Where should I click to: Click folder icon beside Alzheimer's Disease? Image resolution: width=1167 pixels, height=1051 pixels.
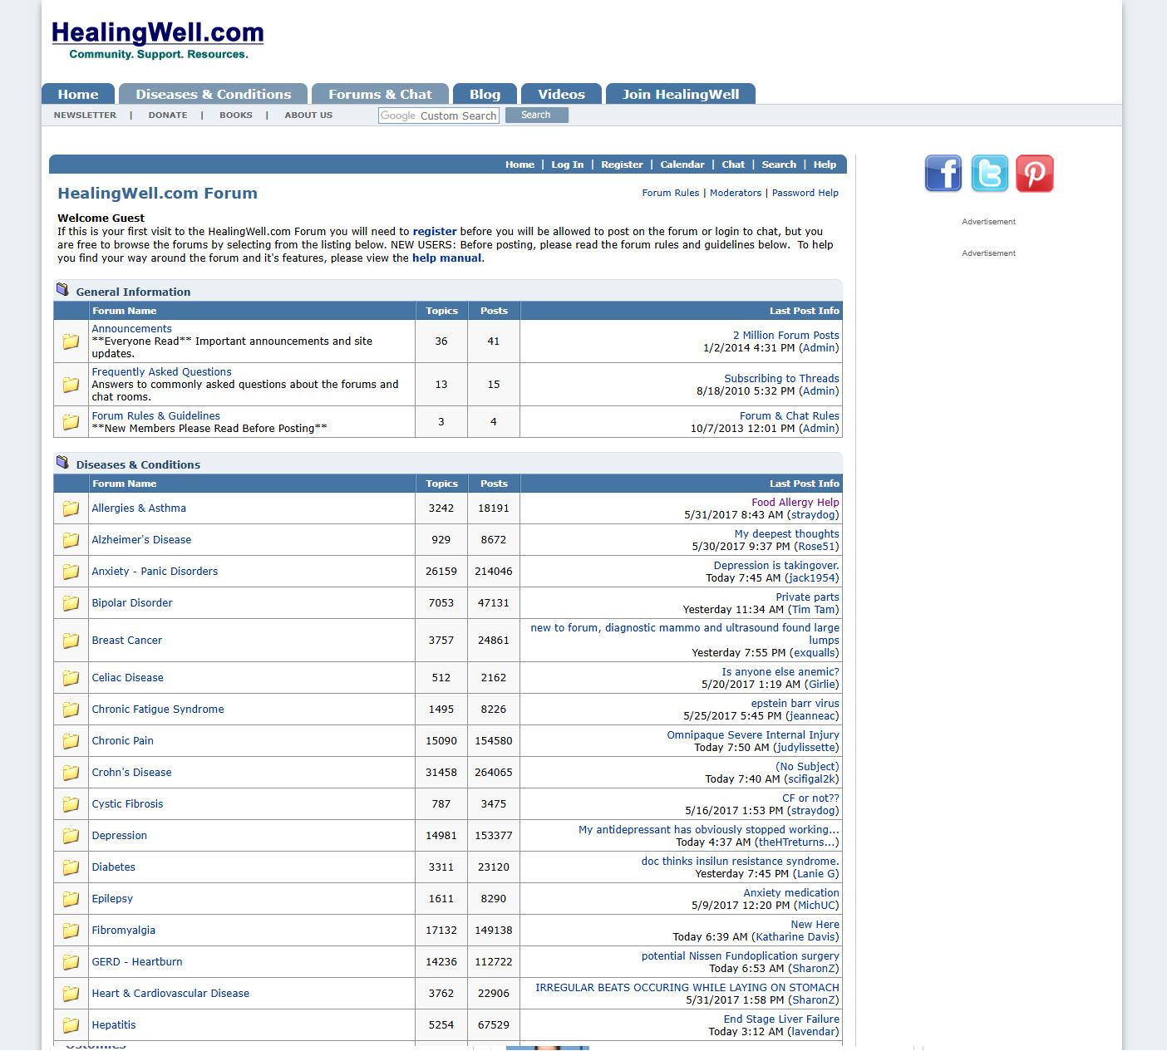click(x=71, y=540)
